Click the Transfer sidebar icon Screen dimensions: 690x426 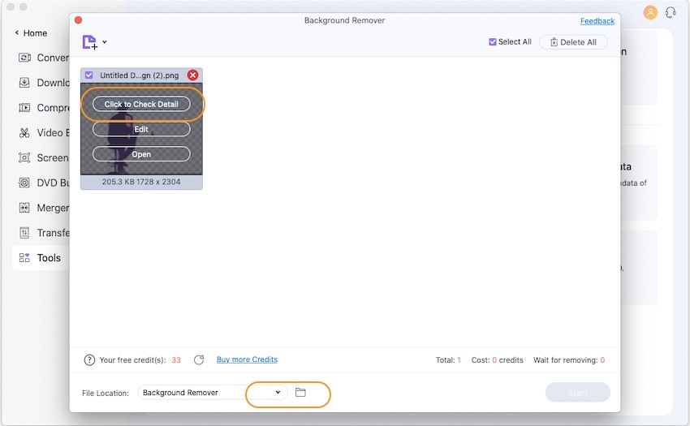pyautogui.click(x=24, y=233)
